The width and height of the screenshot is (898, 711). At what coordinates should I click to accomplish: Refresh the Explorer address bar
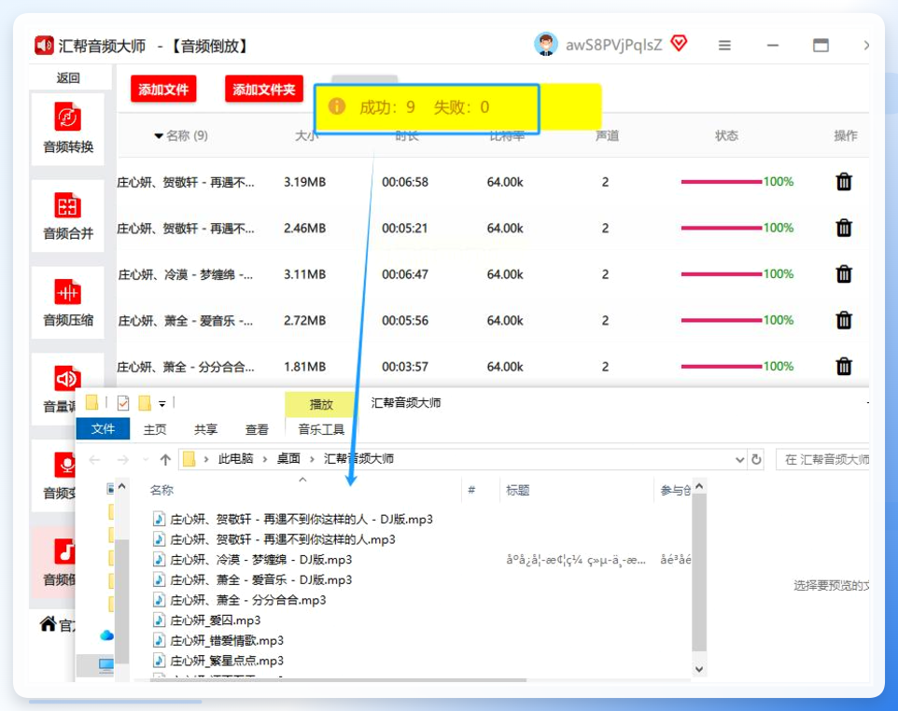(756, 459)
